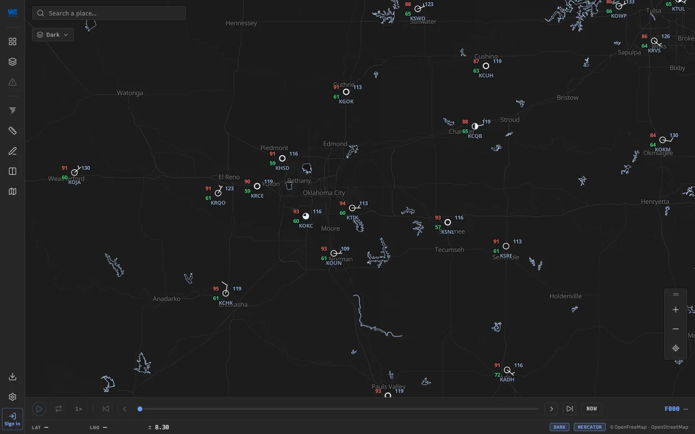This screenshot has width=695, height=434.
Task: Zoom out with the minus button
Action: click(x=676, y=329)
